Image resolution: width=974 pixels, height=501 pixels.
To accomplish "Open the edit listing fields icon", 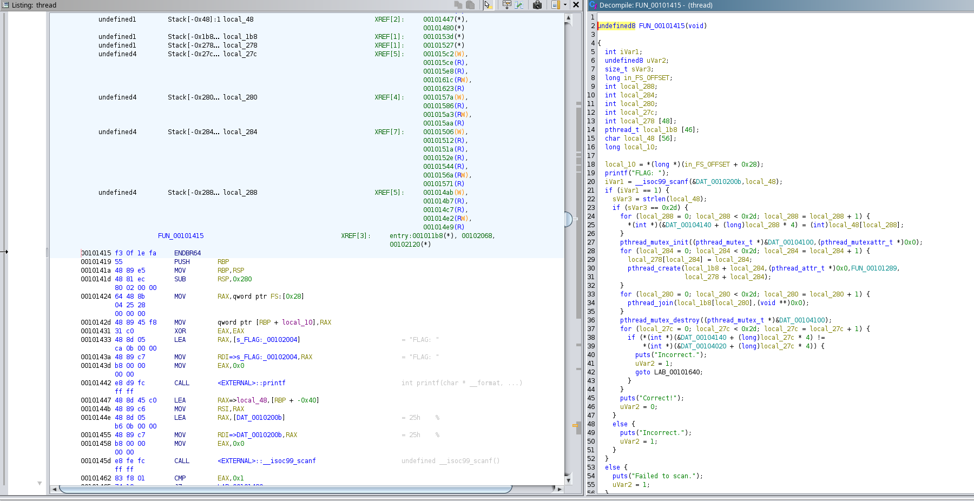I will click(507, 5).
